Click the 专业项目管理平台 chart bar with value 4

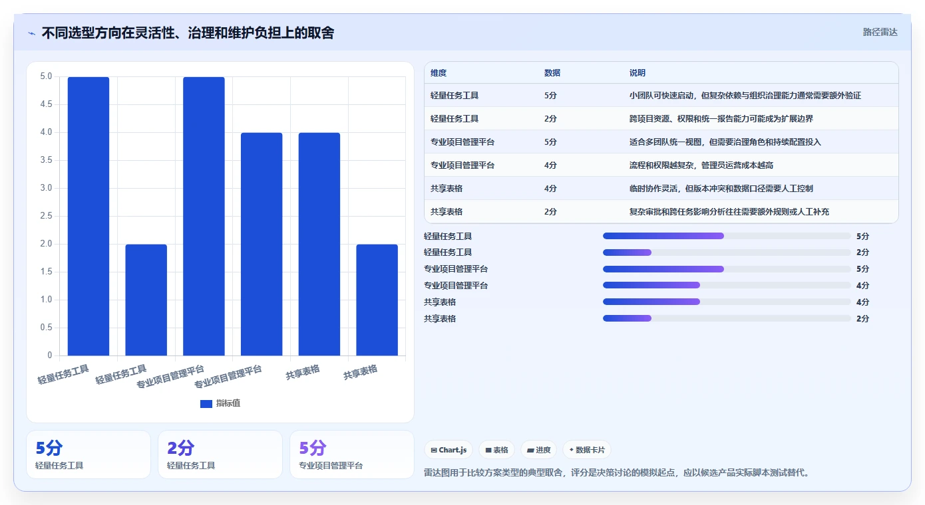(x=262, y=244)
